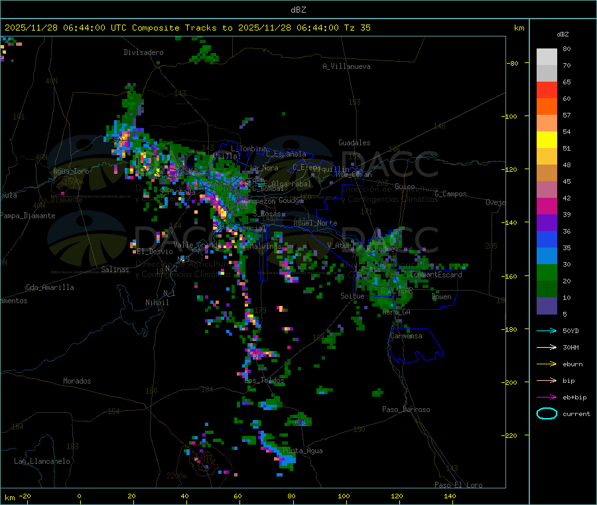Click the Cda_Amarilla map label
This screenshot has height=505, width=597.
[50, 287]
